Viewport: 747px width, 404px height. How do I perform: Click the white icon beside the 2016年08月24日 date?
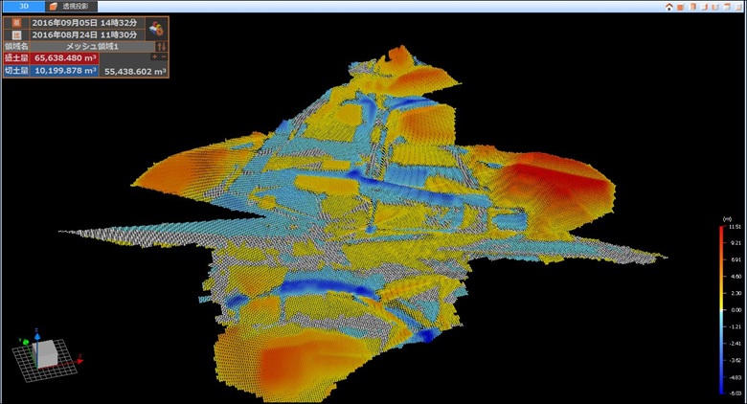pos(17,34)
